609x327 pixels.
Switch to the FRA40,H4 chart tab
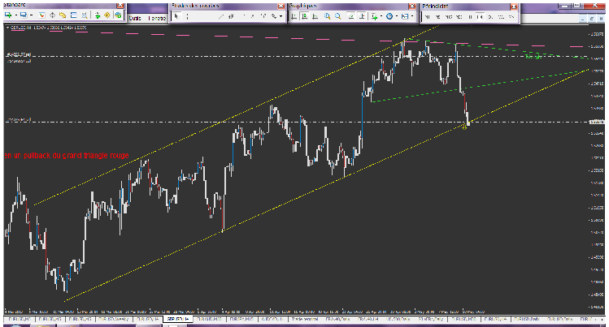368,319
